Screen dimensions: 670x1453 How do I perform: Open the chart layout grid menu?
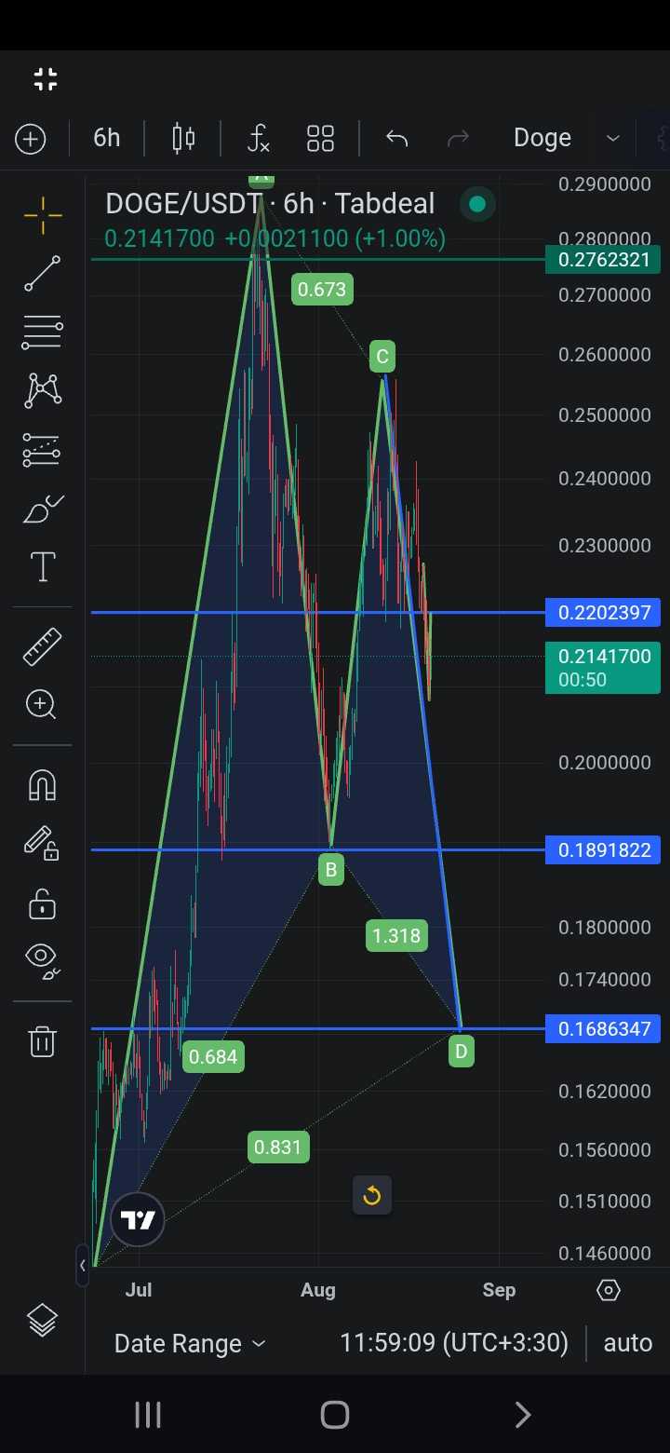click(320, 139)
